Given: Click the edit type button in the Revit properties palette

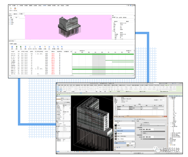Looking at the screenshot, I should 68,103.
